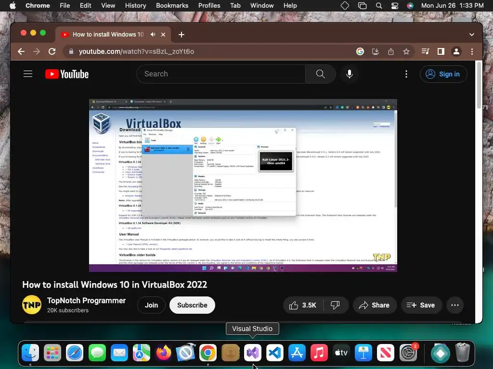This screenshot has height=369, width=493.
Task: Expand the tab search chevron
Action: tap(472, 35)
